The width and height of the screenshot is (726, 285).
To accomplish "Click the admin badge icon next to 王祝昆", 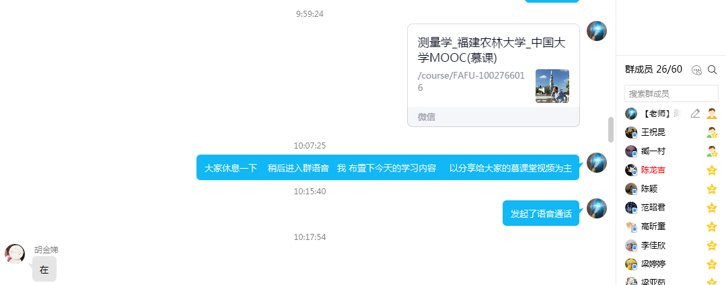I will coord(712,132).
